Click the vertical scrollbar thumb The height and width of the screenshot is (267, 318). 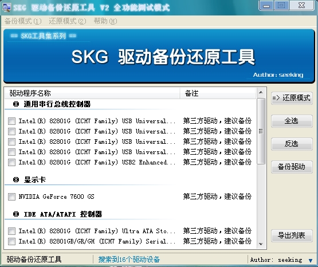click(x=261, y=131)
